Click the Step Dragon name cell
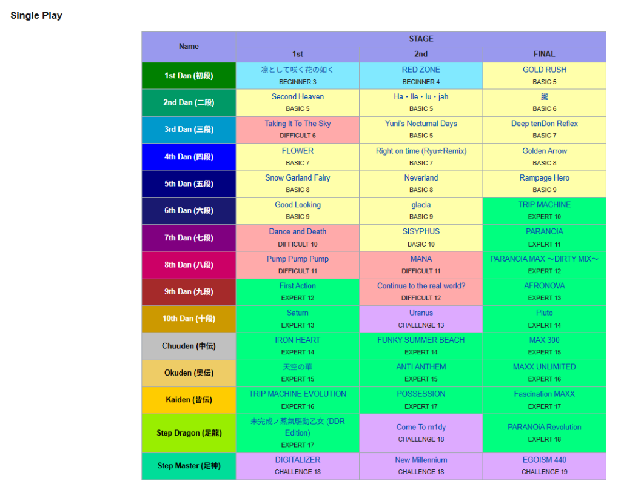This screenshot has height=487, width=621. tap(189, 433)
